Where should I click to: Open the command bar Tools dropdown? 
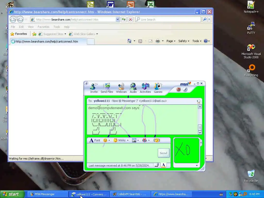tap(197, 41)
